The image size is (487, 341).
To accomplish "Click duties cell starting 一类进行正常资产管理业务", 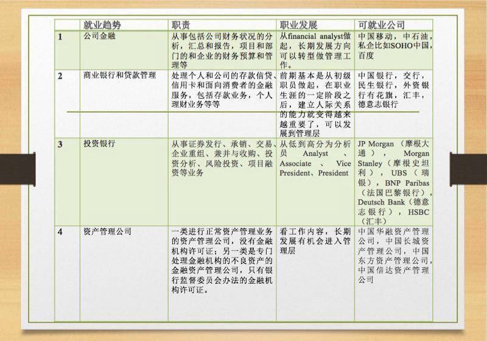I will [x=222, y=273].
